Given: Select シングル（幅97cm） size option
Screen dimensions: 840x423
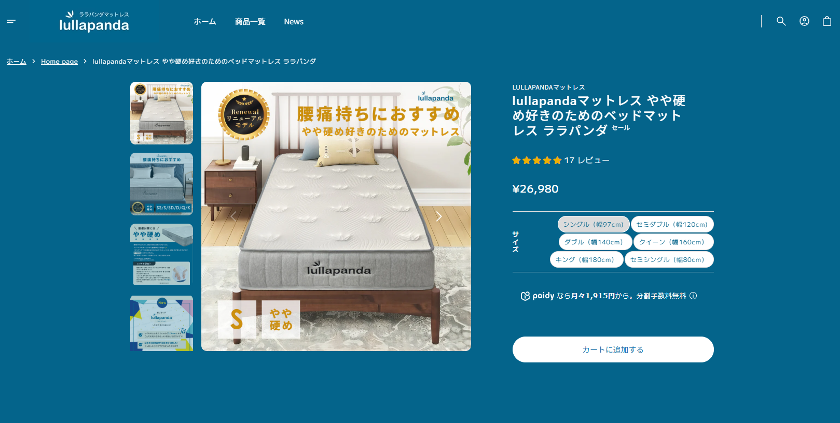Looking at the screenshot, I should coord(594,224).
